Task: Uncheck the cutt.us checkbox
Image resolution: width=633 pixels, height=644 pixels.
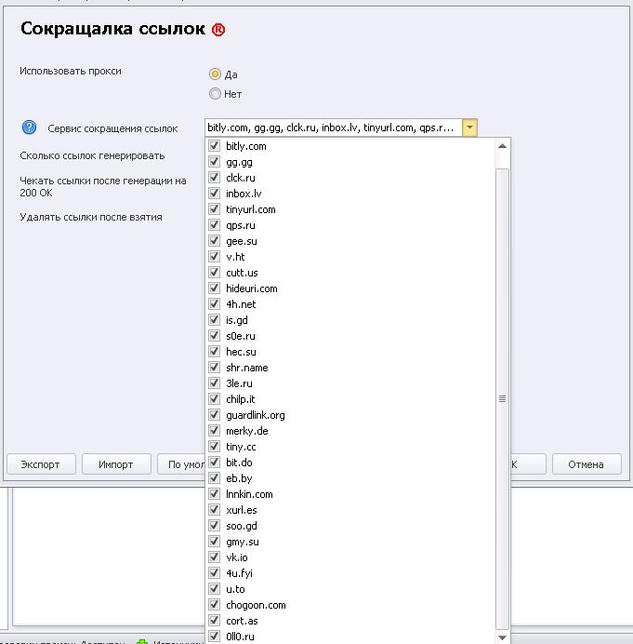Action: click(214, 273)
